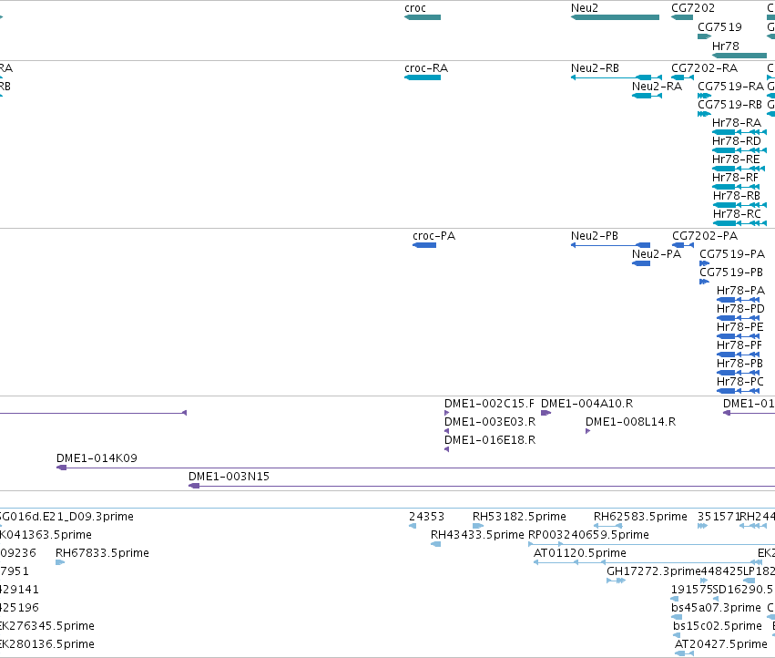Screen dimensions: 775x658
Task: Click the Hr78-RC transcript label
Action: click(737, 214)
